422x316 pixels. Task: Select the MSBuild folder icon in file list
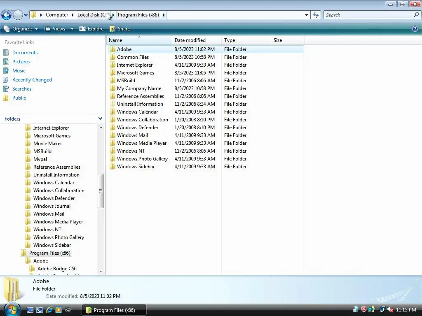pyautogui.click(x=113, y=80)
